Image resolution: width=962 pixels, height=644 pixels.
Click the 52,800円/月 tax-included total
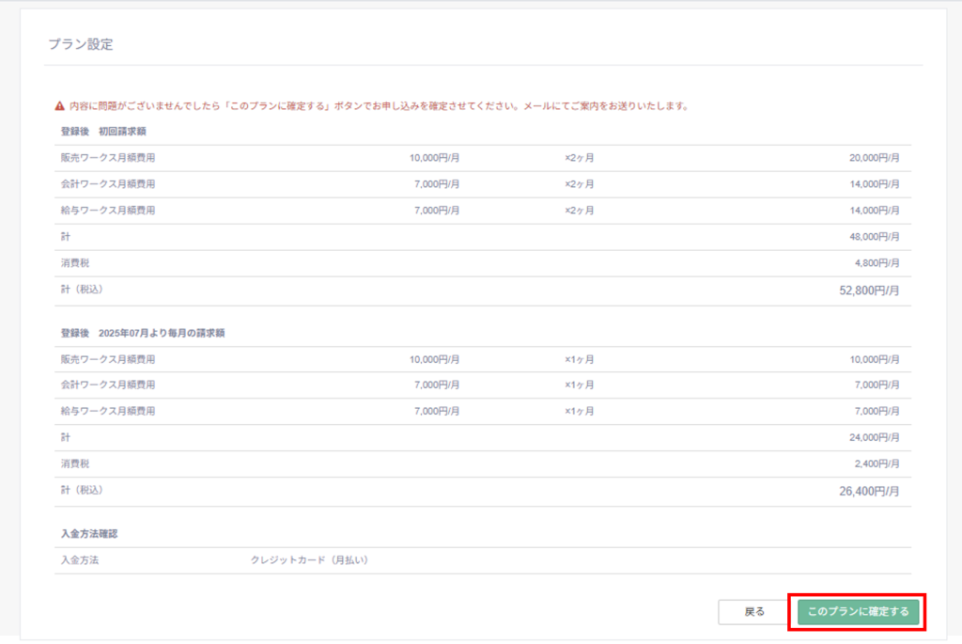point(869,291)
